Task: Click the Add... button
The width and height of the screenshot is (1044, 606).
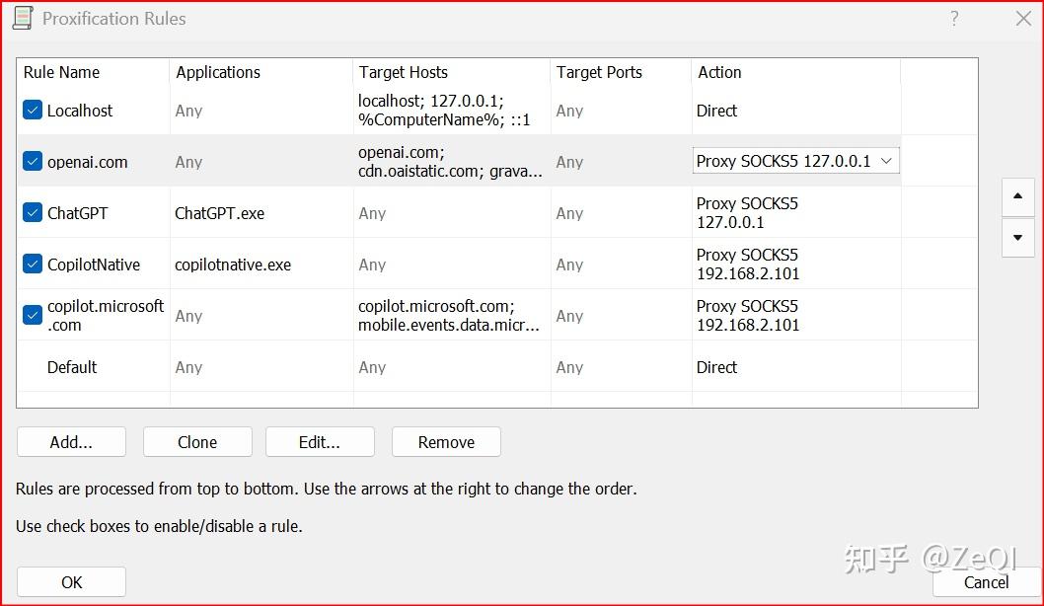Action: [x=71, y=442]
